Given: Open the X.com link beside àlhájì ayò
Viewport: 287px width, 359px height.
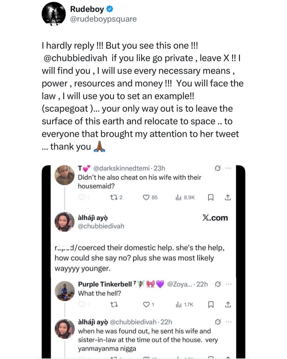Looking at the screenshot, I should click(215, 218).
